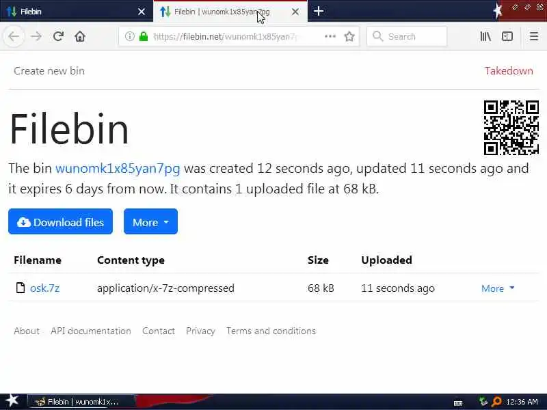Open the About footer link
This screenshot has width=547, height=410.
click(x=27, y=331)
